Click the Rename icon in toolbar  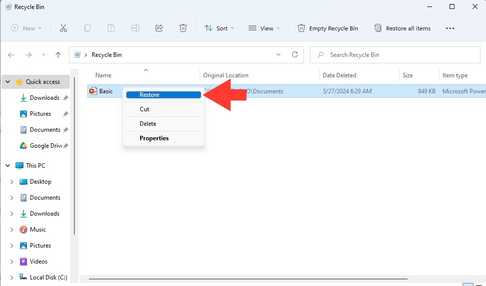[135, 28]
